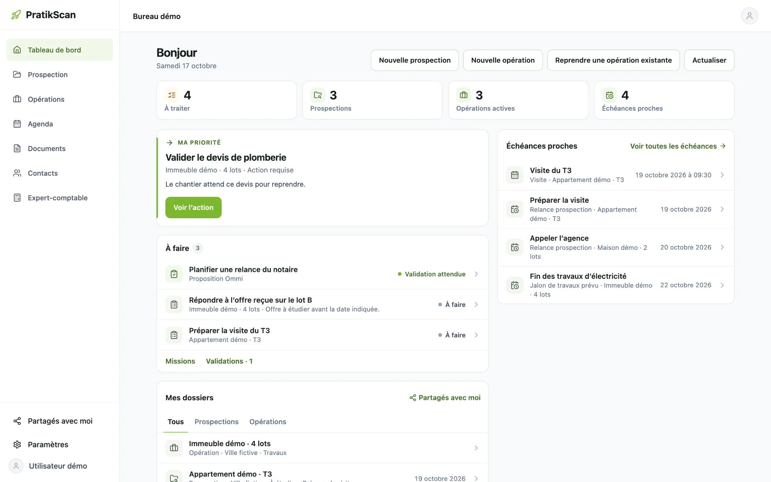771x482 pixels.
Task: Click the folder-search icon on Prospections card
Action: tap(318, 95)
